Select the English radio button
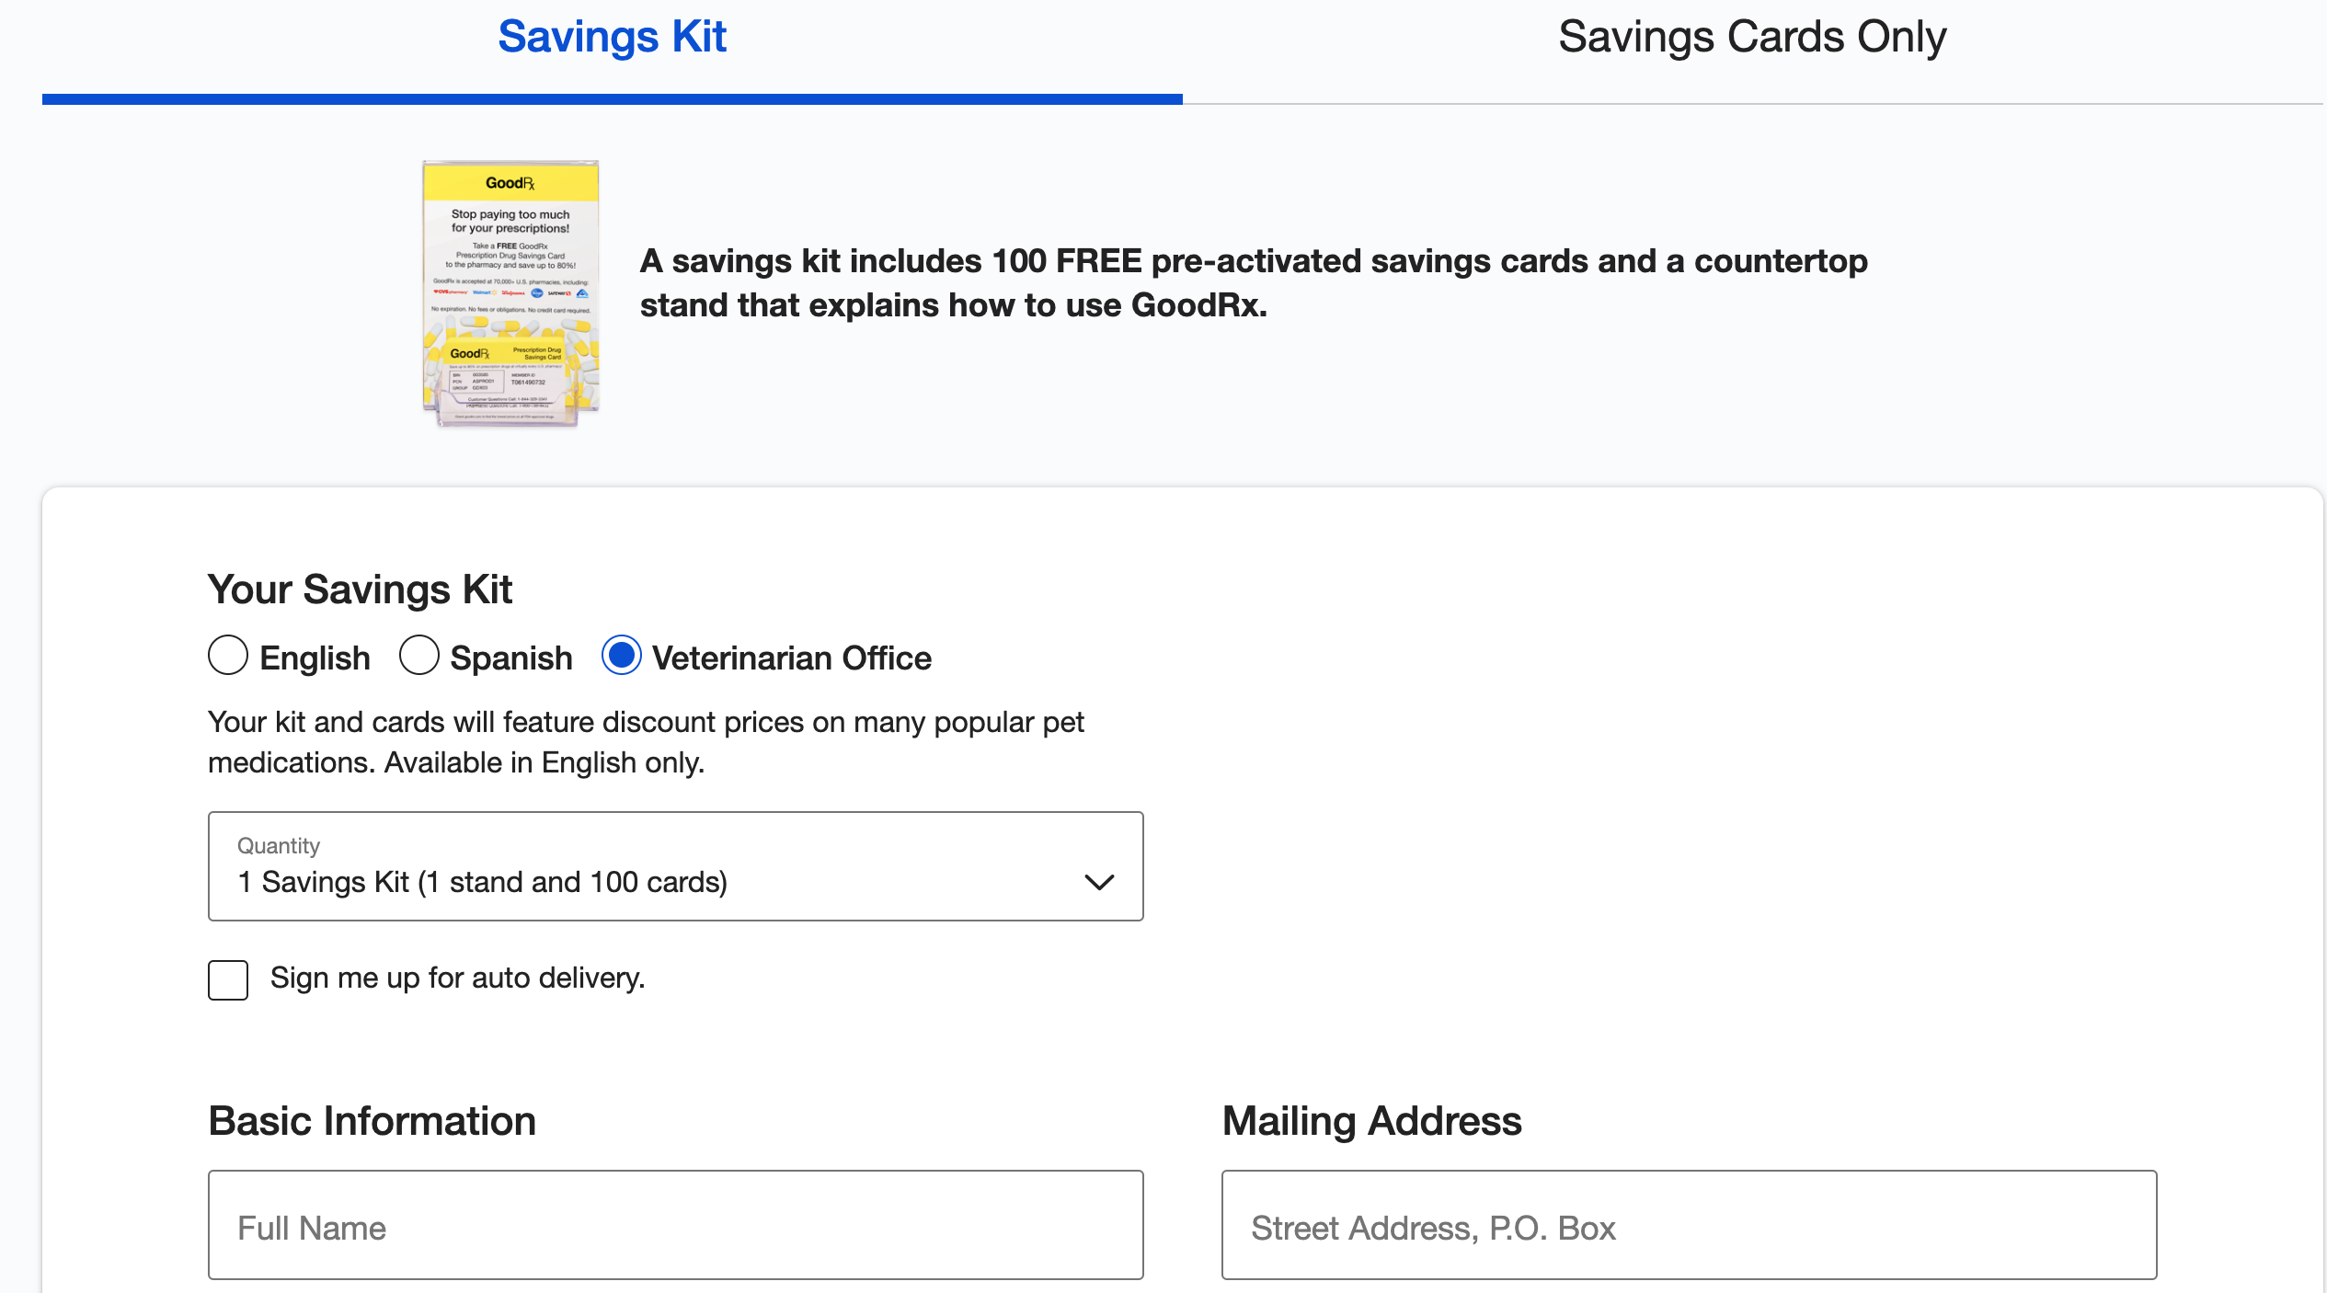Viewport: 2327px width, 1293px height. coord(228,656)
